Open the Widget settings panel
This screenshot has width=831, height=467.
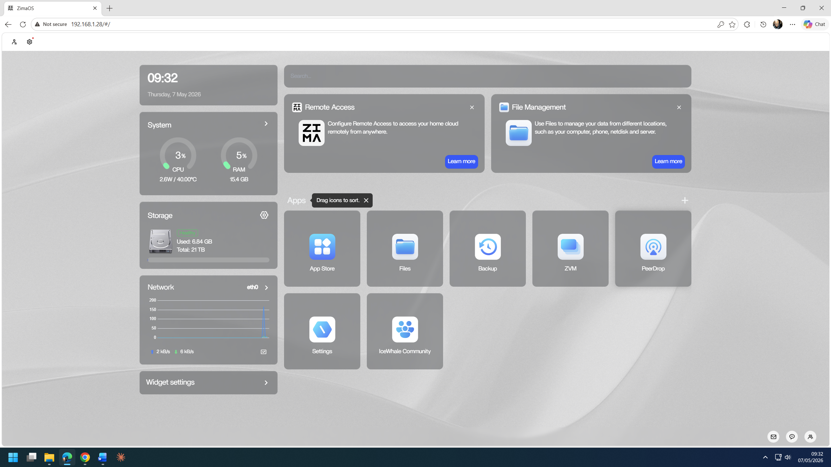click(208, 383)
